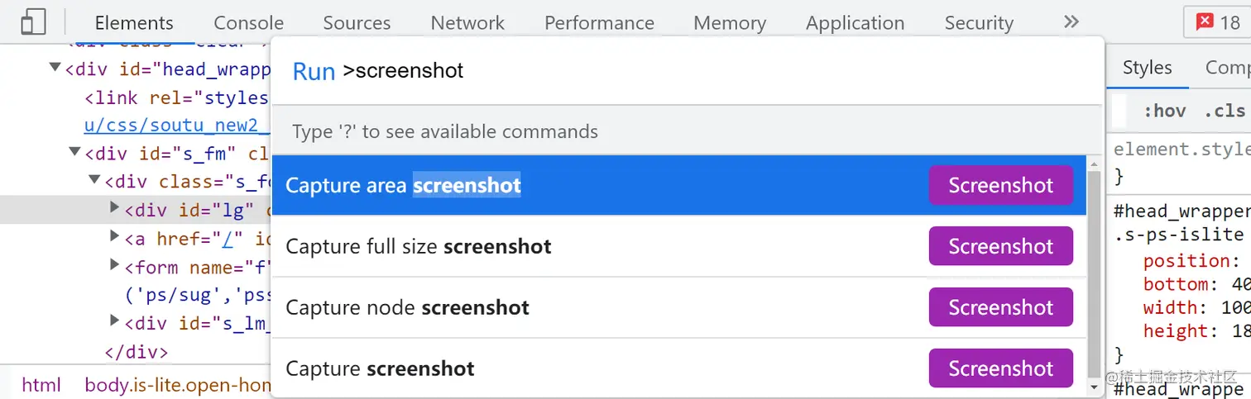
Task: Toggle the device toolbar icon
Action: tap(33, 22)
